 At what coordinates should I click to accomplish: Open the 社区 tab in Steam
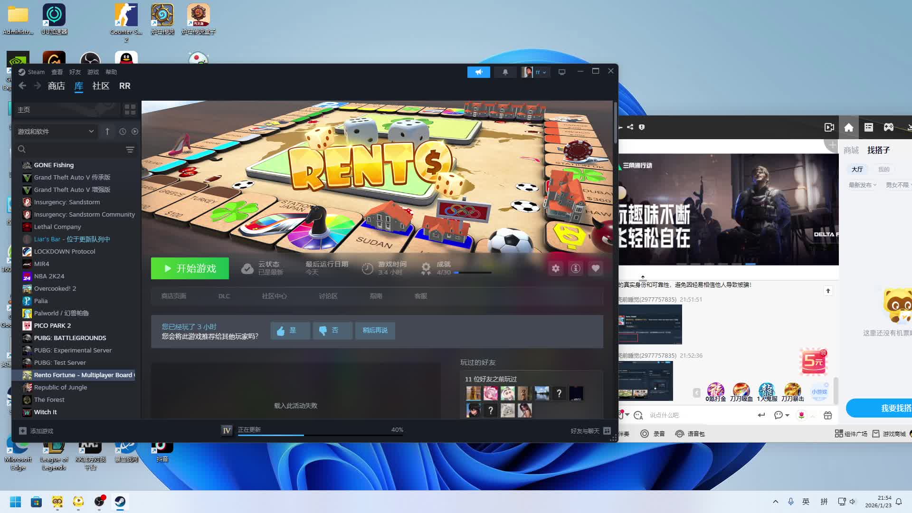point(101,86)
